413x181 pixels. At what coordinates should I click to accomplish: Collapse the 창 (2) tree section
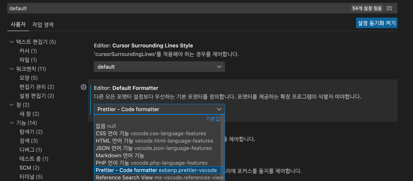pyautogui.click(x=12, y=105)
